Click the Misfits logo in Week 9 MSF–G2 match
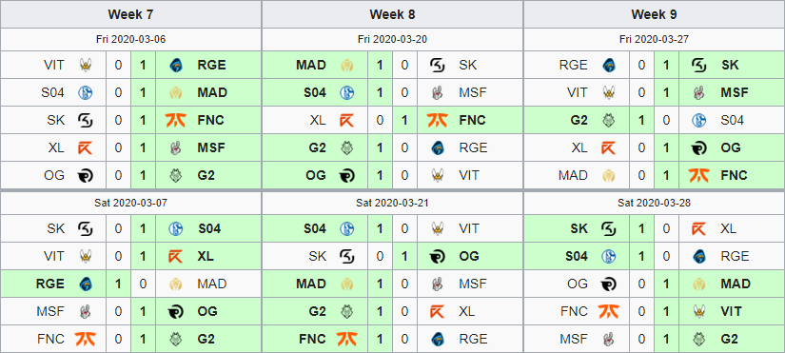The image size is (785, 353). click(x=609, y=339)
